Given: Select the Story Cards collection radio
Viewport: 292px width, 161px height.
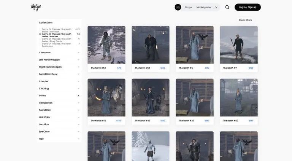Looking at the screenshot, I should (x=40, y=39).
